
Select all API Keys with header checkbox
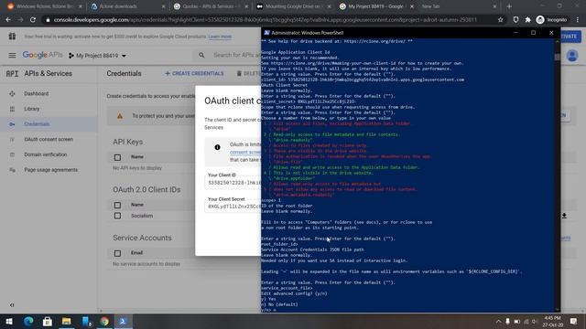tap(117, 157)
